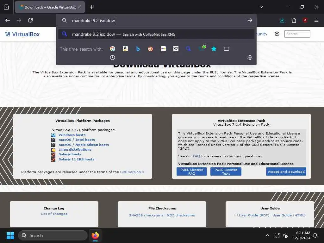Open the macOS / Apple Silicon hosts download
The height and width of the screenshot is (243, 324).
pos(84,145)
